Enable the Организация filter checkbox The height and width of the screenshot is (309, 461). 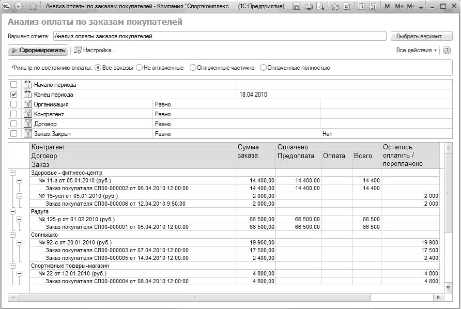click(x=14, y=104)
